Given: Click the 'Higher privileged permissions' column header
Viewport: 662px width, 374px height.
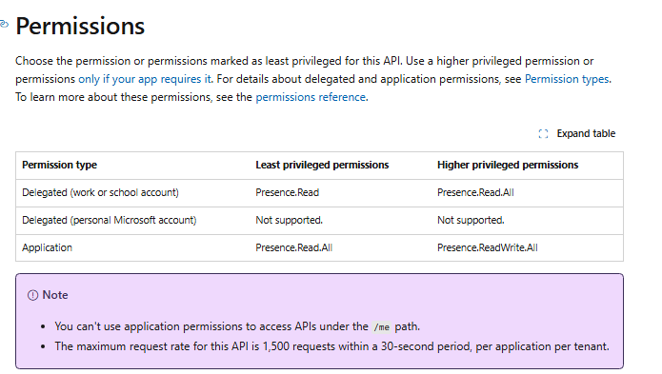Looking at the screenshot, I should tap(508, 165).
